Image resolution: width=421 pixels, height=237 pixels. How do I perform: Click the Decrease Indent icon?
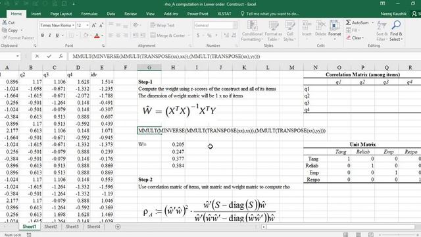[x=136, y=35]
